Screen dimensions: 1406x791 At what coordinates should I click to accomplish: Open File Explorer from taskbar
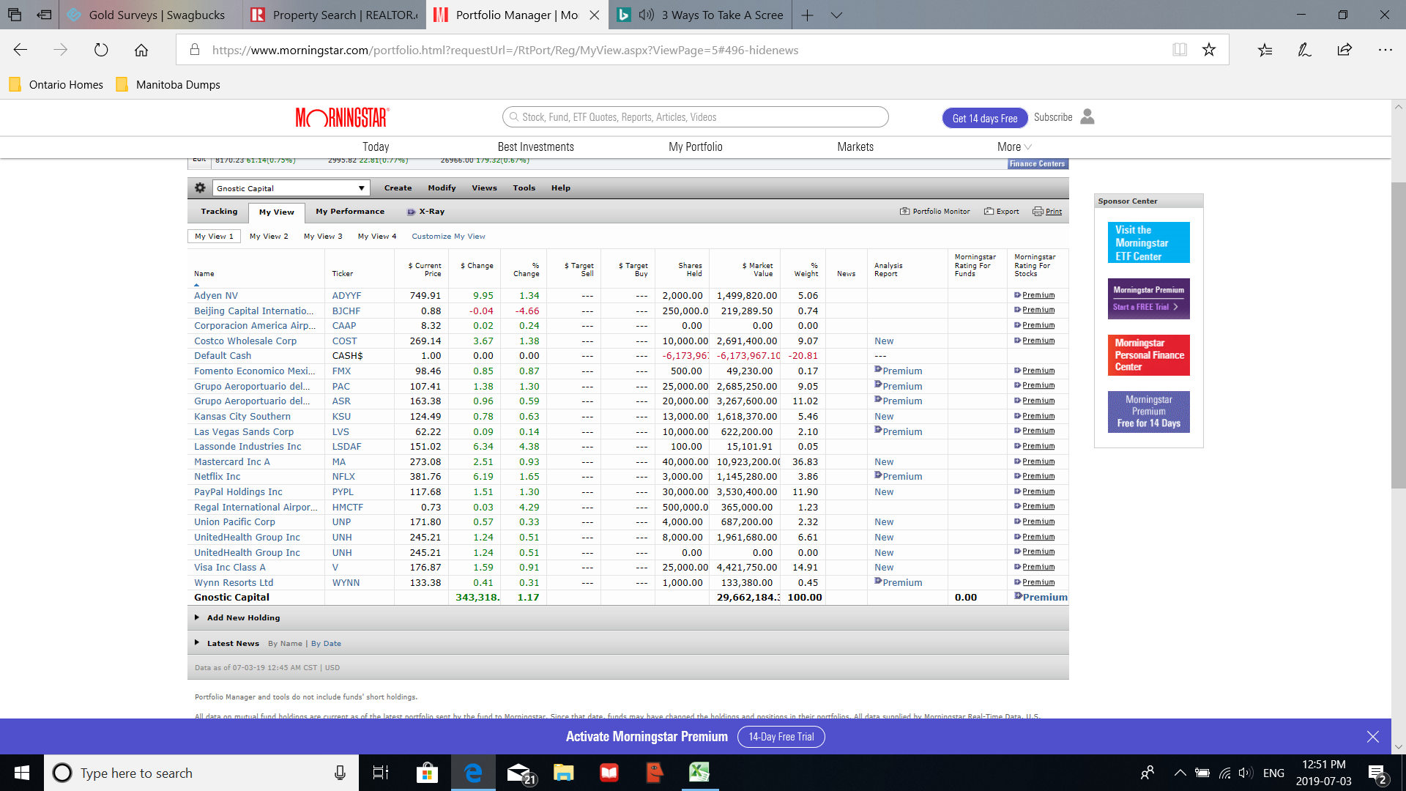563,773
